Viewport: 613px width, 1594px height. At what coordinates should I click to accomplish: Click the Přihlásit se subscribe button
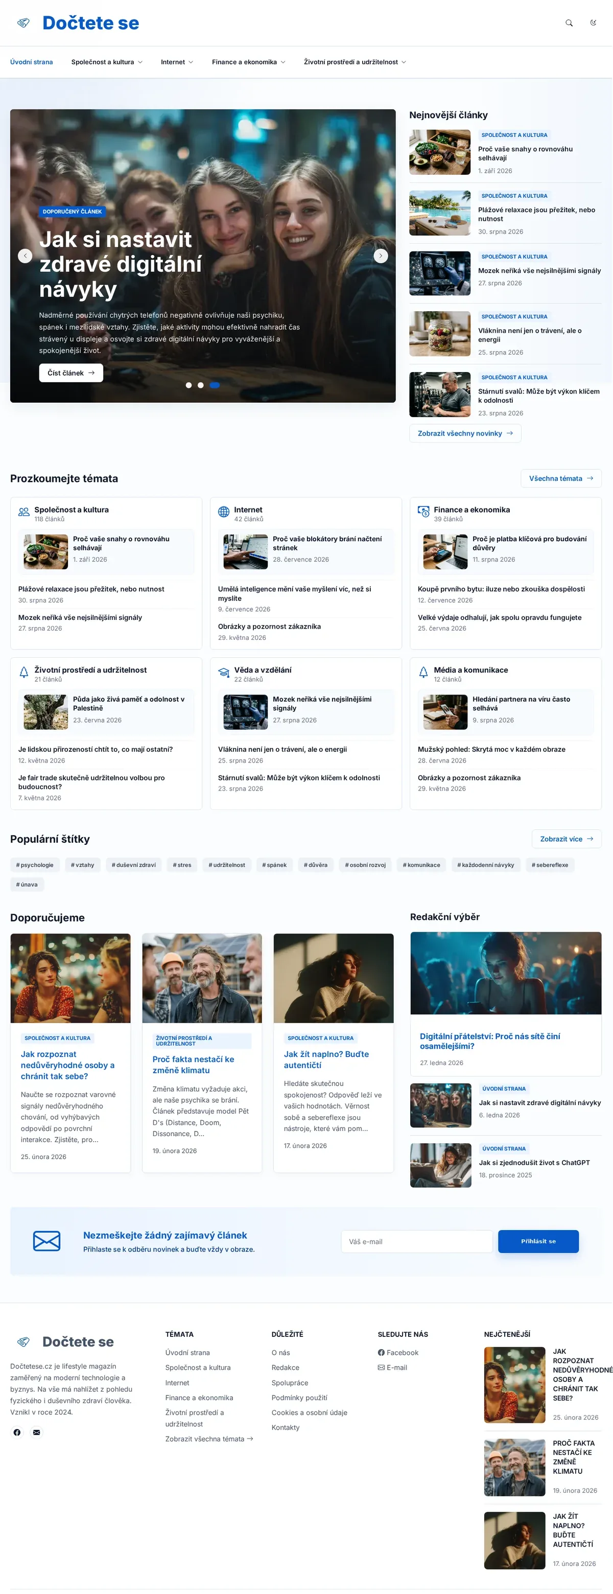coord(538,1241)
